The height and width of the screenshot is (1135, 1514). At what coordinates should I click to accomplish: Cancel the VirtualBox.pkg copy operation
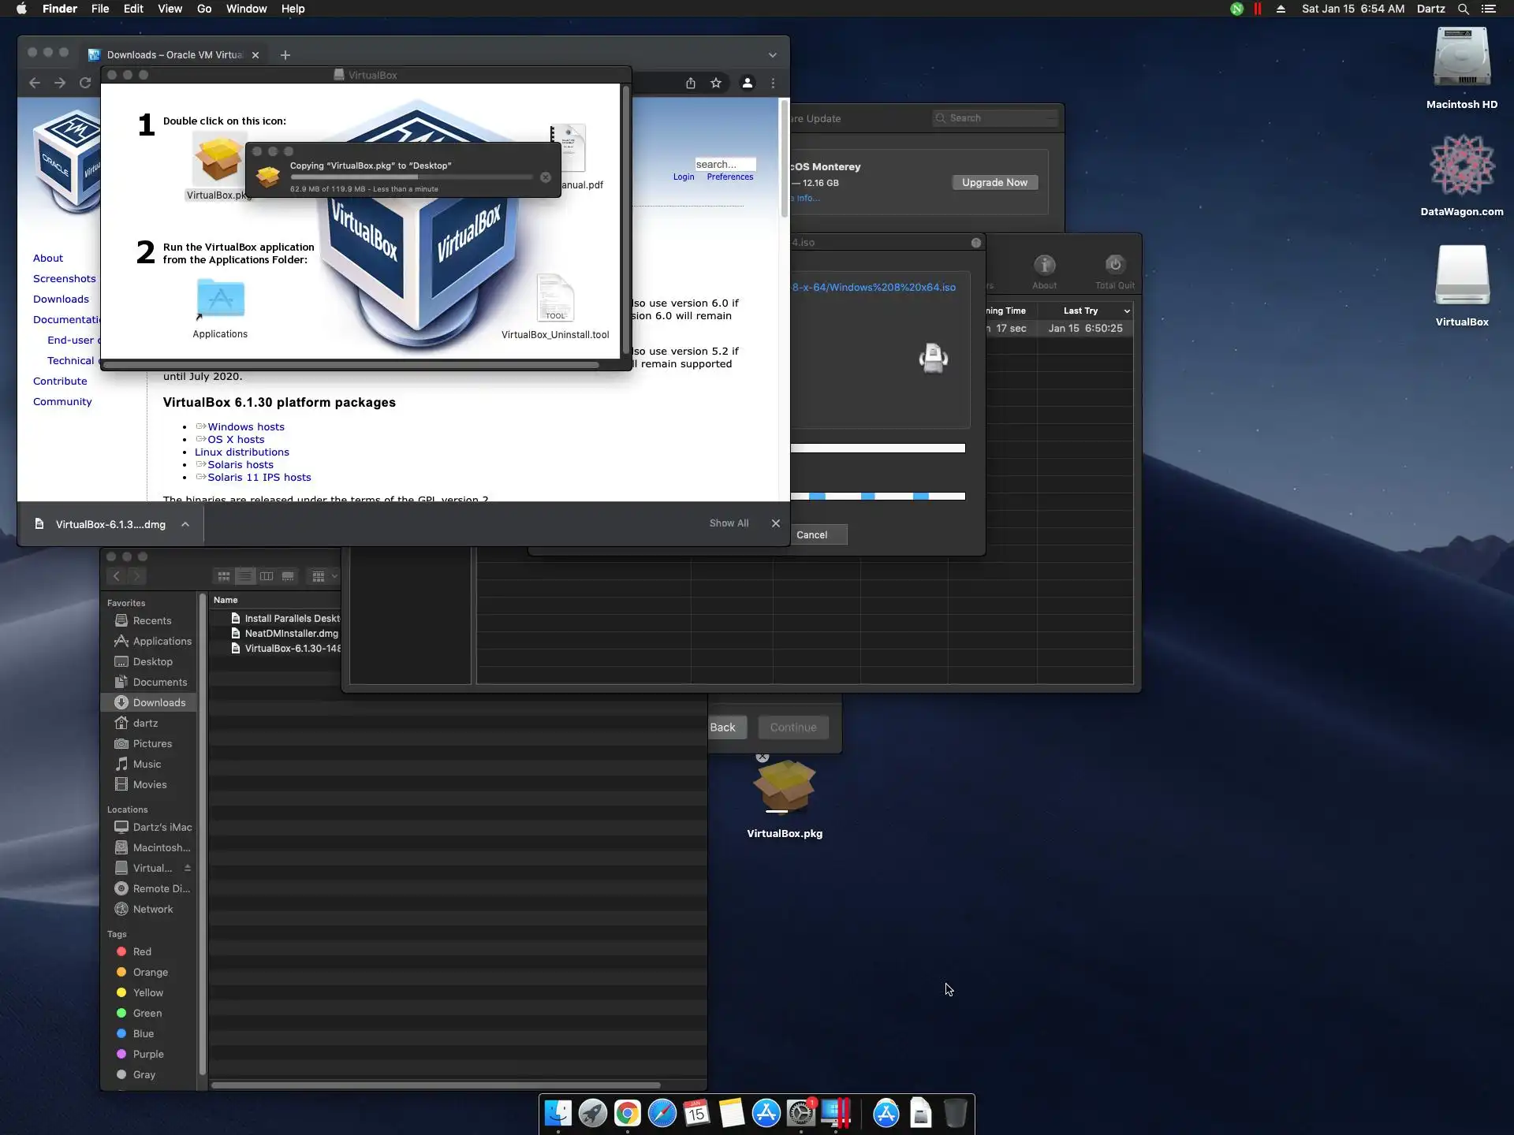click(x=546, y=177)
